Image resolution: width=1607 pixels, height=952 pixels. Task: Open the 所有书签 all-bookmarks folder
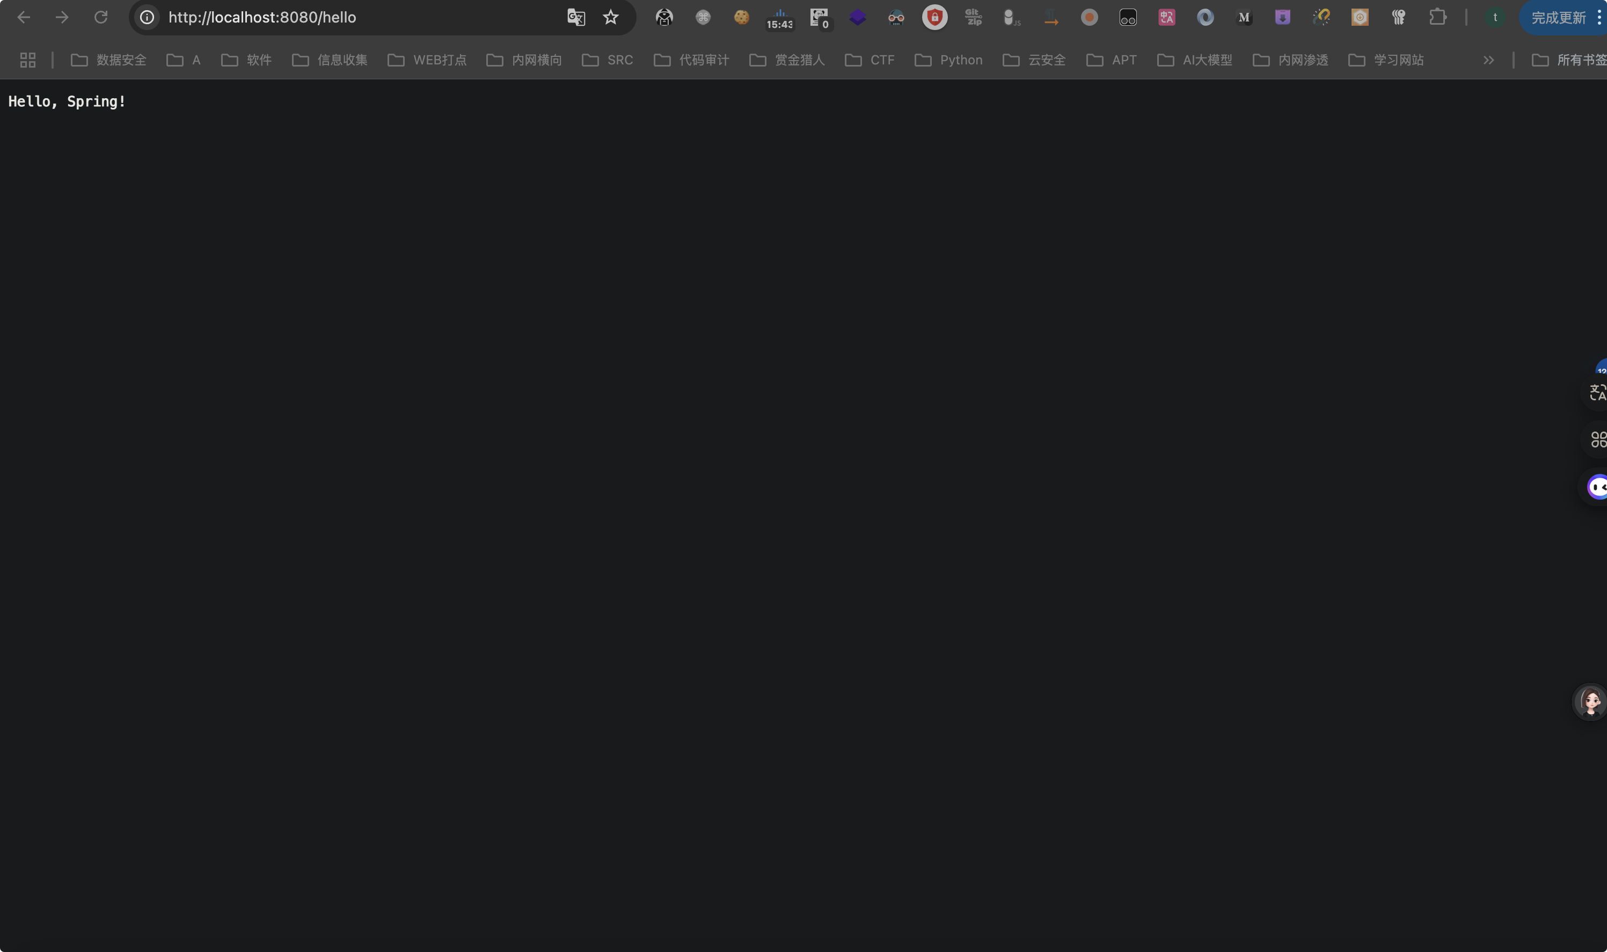1568,60
